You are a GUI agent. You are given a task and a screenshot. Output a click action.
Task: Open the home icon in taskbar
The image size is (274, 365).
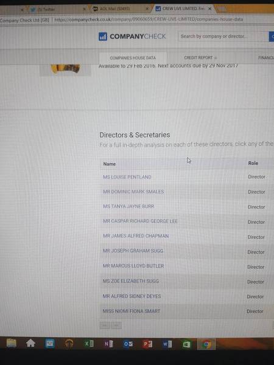tap(30, 343)
